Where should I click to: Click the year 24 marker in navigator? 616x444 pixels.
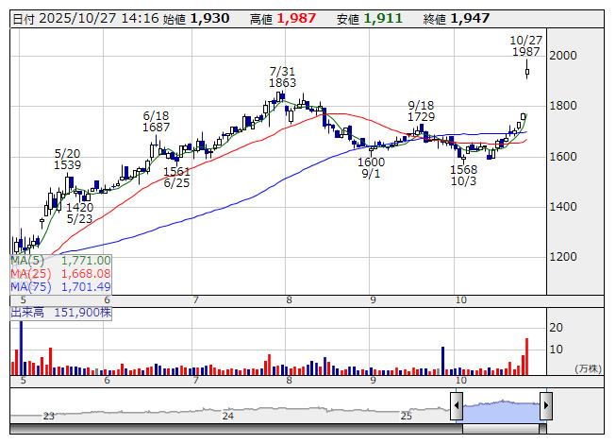[x=228, y=416]
